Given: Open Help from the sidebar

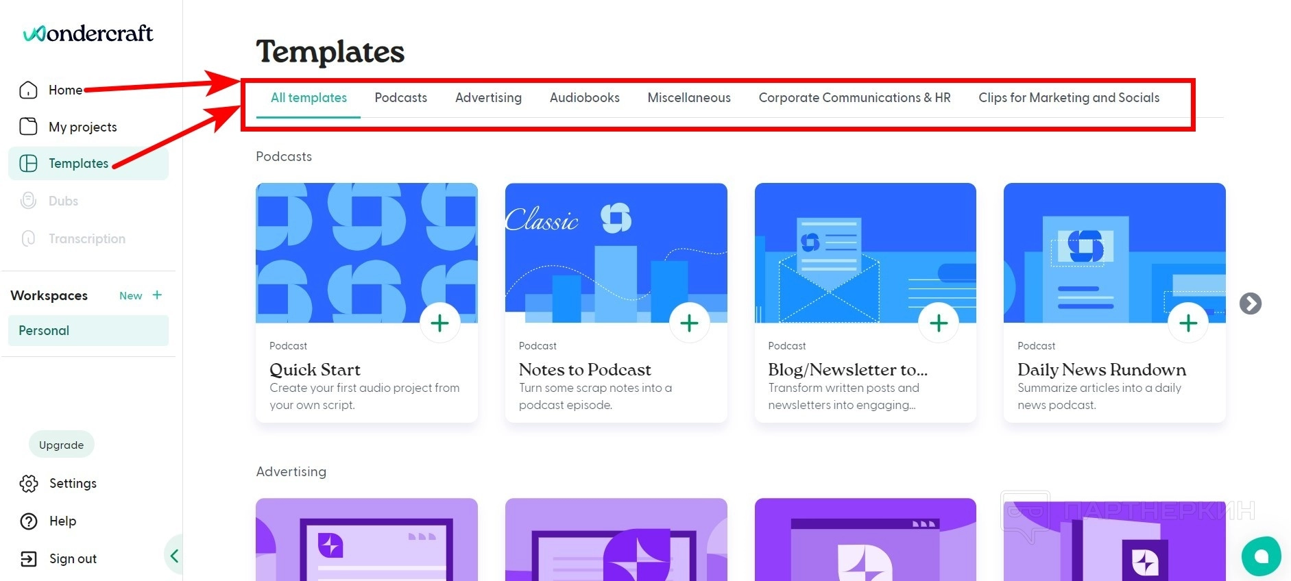Looking at the screenshot, I should 62,521.
